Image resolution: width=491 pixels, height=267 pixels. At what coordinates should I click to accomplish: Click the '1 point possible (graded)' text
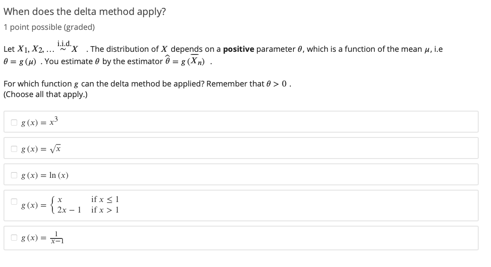(x=49, y=27)
